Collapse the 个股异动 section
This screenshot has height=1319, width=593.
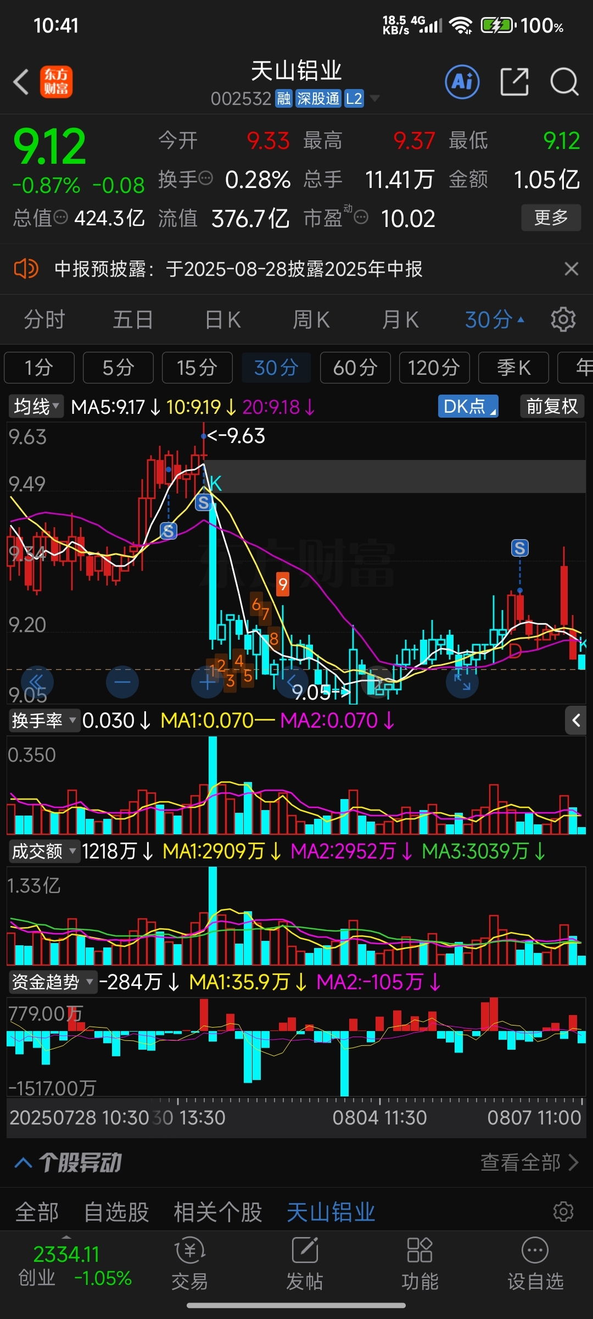23,1162
